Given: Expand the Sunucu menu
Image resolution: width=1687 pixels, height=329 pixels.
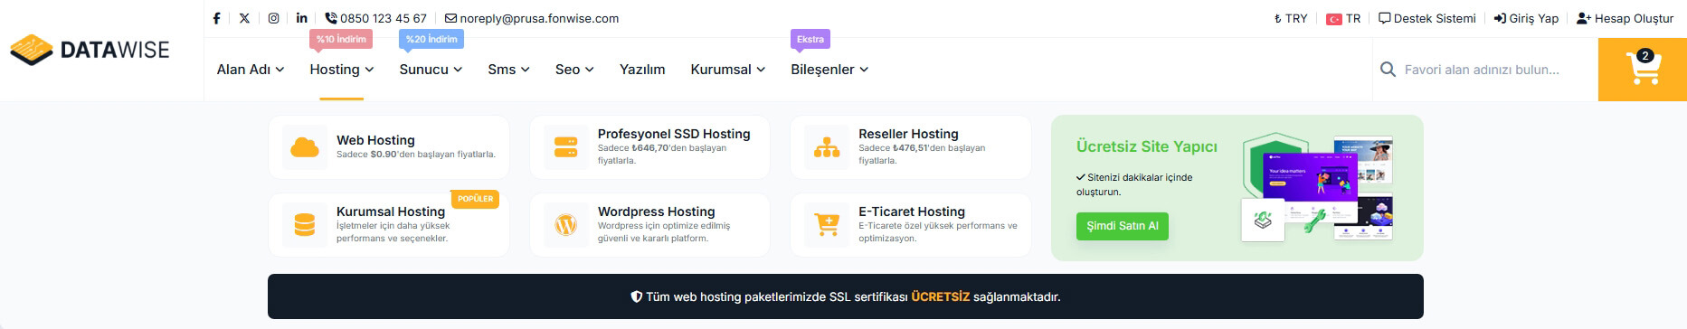Looking at the screenshot, I should [x=431, y=70].
